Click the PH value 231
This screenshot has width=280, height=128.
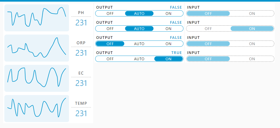pyautogui.click(x=81, y=23)
